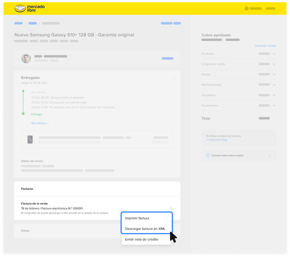
Task: Click the user account circle in header
Action: pos(246,8)
